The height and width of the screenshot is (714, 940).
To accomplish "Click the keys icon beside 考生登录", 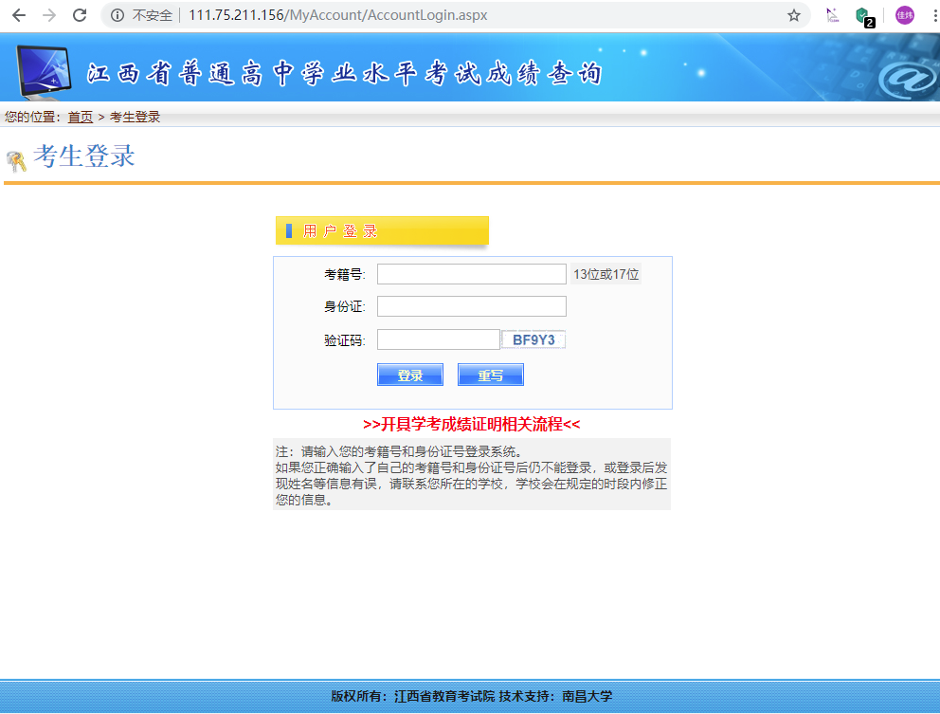I will [x=16, y=161].
